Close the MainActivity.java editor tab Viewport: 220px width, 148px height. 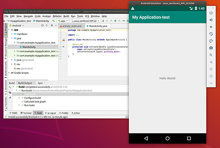pos(109,26)
